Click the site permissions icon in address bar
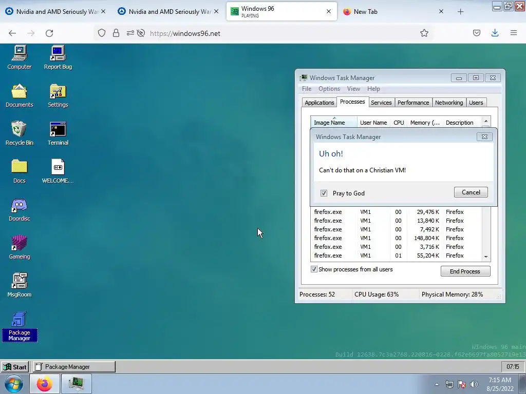526x394 pixels. point(130,33)
